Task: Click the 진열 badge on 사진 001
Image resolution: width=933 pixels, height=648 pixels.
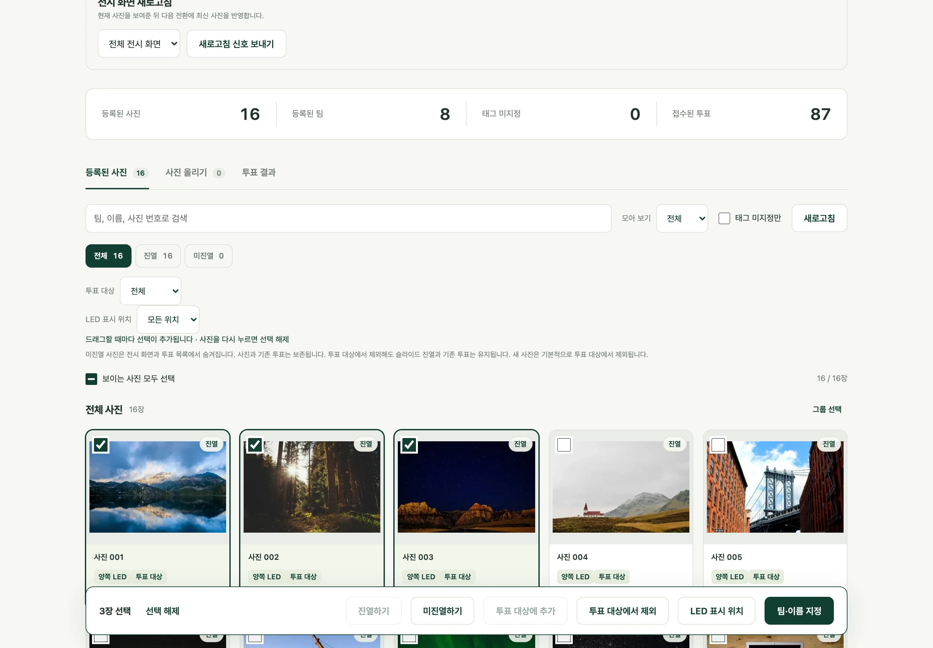Action: 212,444
